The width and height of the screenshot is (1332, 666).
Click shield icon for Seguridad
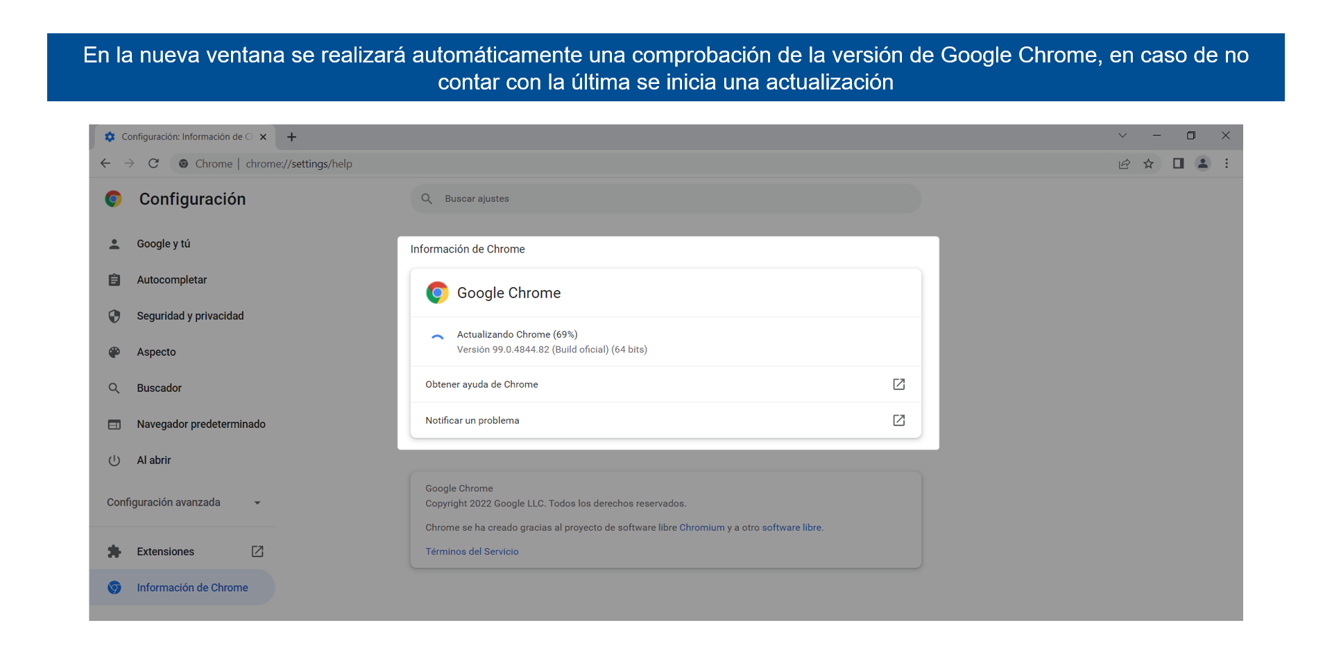(x=114, y=316)
